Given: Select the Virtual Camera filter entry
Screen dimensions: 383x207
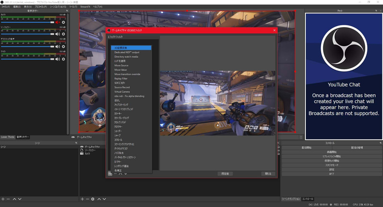Looking at the screenshot, I should (x=131, y=92).
